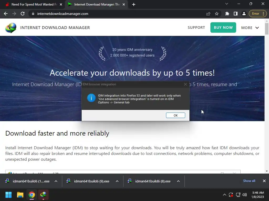Viewport: 269px width, 201px height.
Task: Click the browser forward arrow
Action: (x=14, y=14)
